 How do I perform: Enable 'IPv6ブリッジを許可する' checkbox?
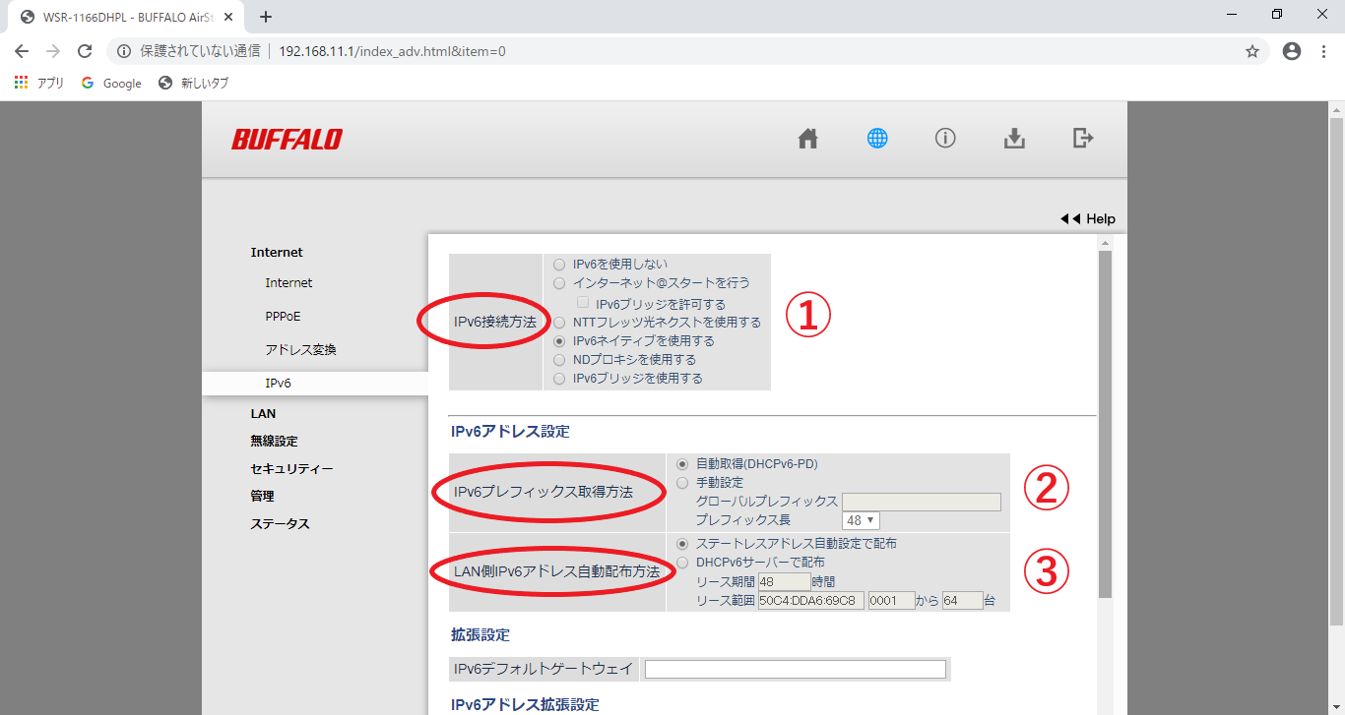[583, 303]
